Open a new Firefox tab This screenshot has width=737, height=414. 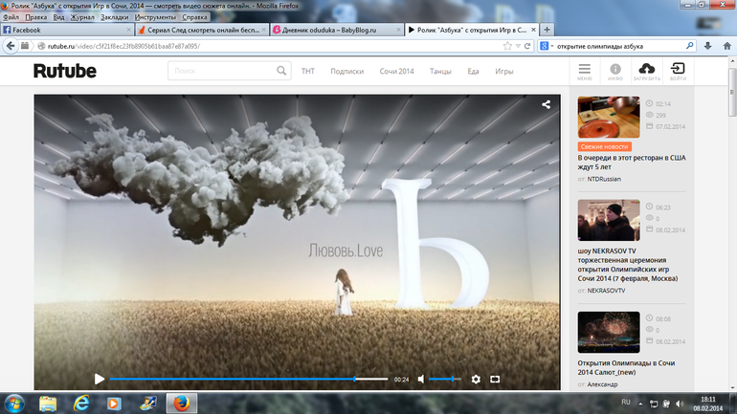click(x=547, y=30)
